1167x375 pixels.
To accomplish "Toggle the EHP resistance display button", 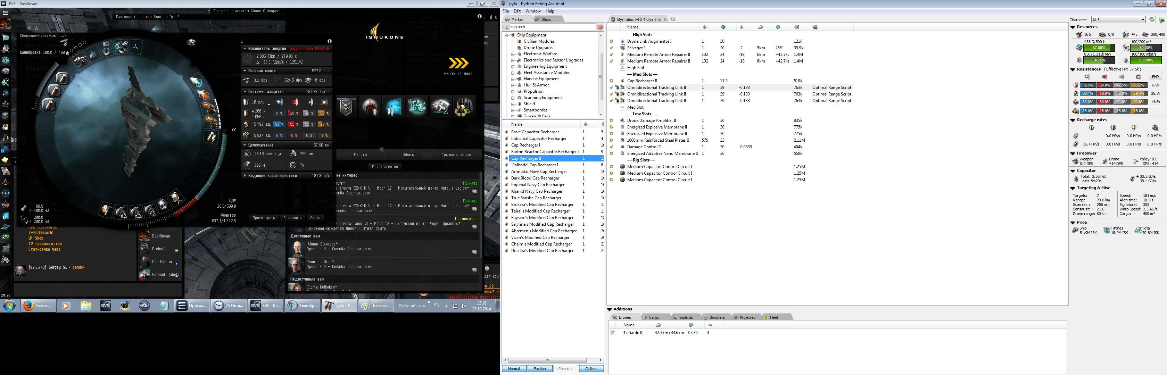I will [1155, 77].
